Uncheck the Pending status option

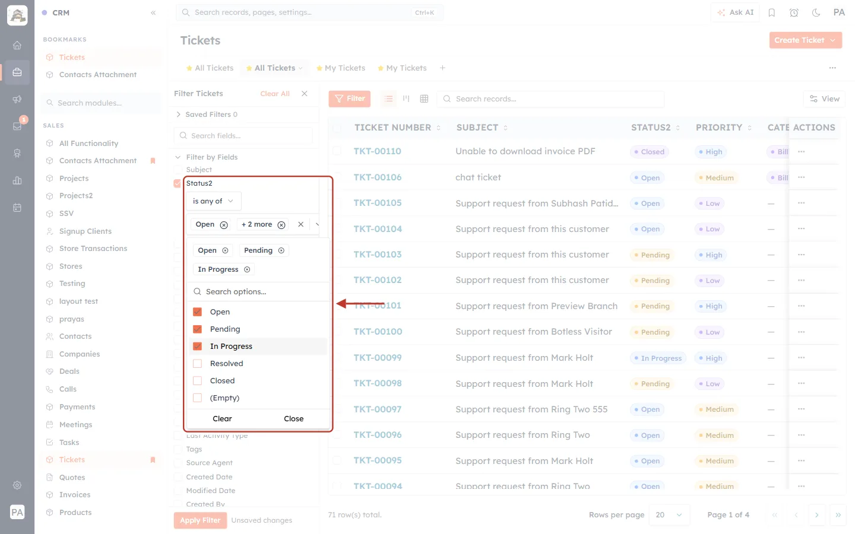pos(198,329)
